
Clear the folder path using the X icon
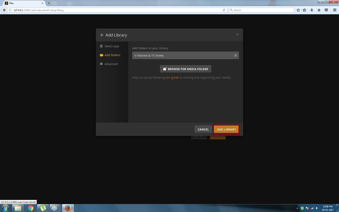click(235, 55)
